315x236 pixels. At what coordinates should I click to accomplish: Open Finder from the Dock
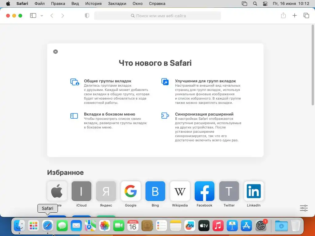(x=19, y=226)
